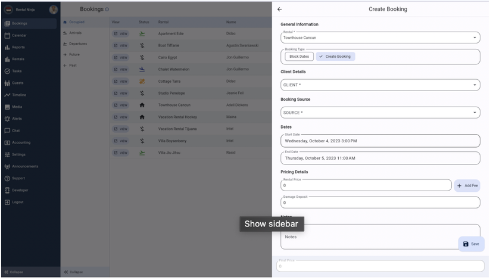Click the Damage Deposit input

click(x=380, y=203)
